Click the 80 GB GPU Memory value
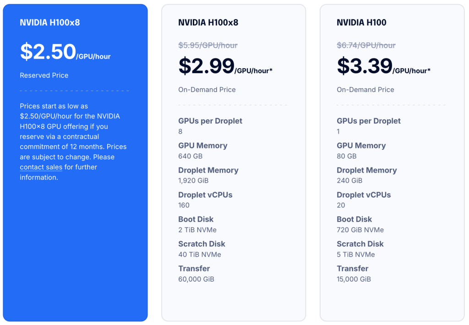 coord(346,156)
